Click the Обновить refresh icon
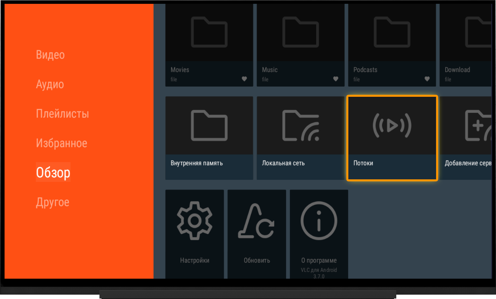Viewport: 496px width, 299px height. tap(256, 221)
